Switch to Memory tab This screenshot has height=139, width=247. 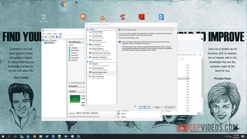79,113
